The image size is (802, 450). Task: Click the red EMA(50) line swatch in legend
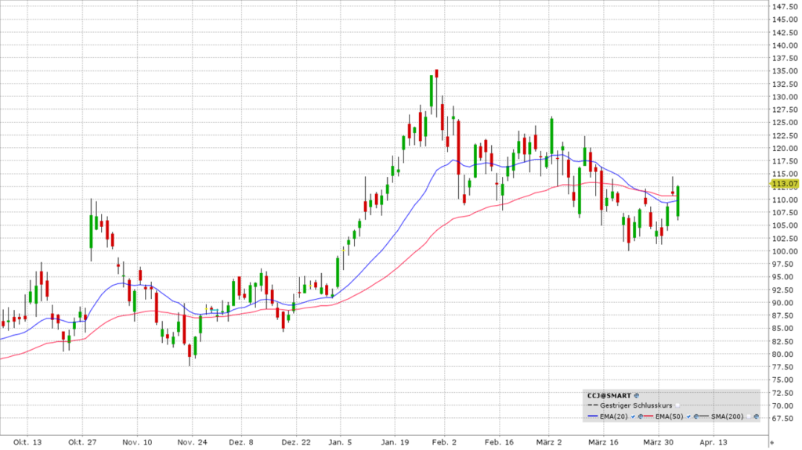click(x=648, y=416)
